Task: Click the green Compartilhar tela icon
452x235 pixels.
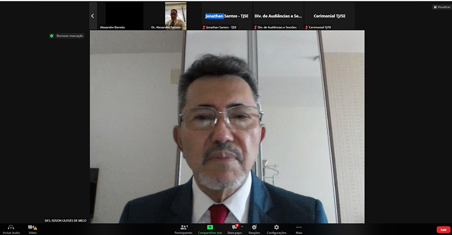Action: pos(210,227)
